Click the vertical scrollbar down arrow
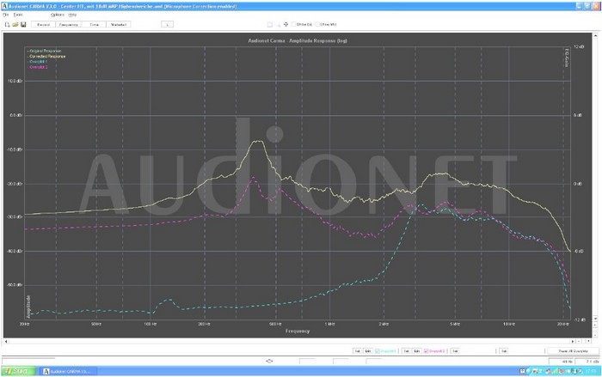The height and width of the screenshot is (377, 602). [595, 319]
